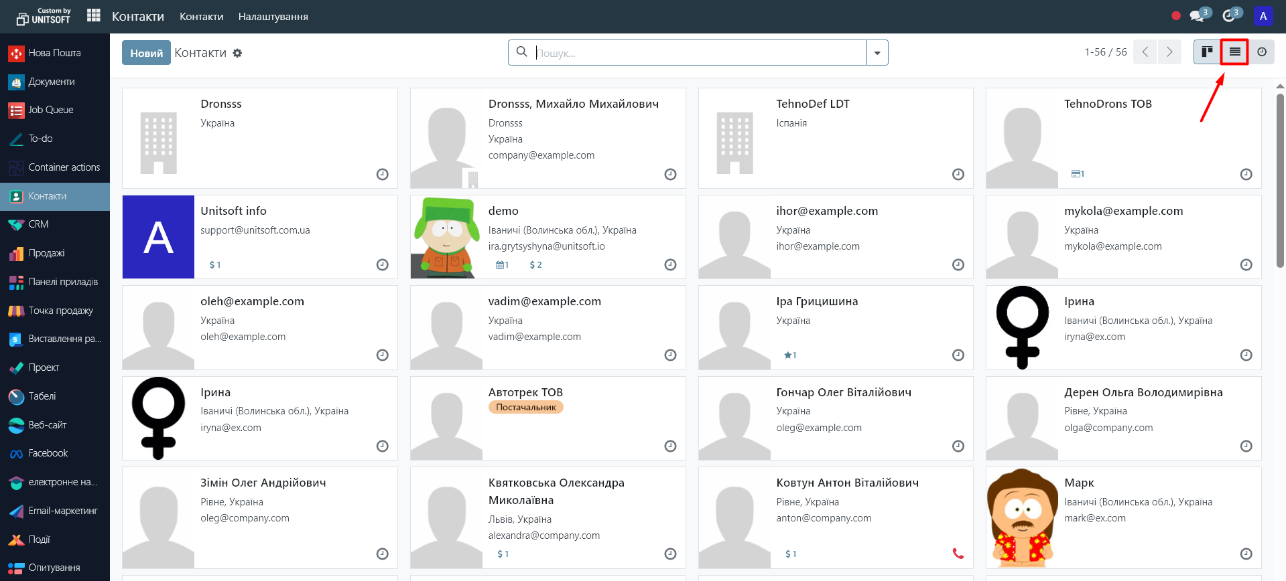The image size is (1286, 581).
Task: Open the Facebook sidebar app
Action: click(48, 453)
